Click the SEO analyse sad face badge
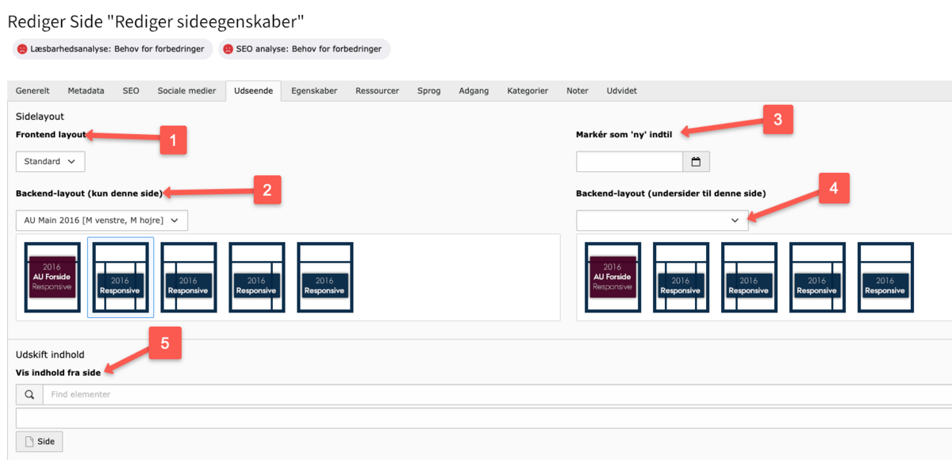The height and width of the screenshot is (460, 952). pos(305,49)
